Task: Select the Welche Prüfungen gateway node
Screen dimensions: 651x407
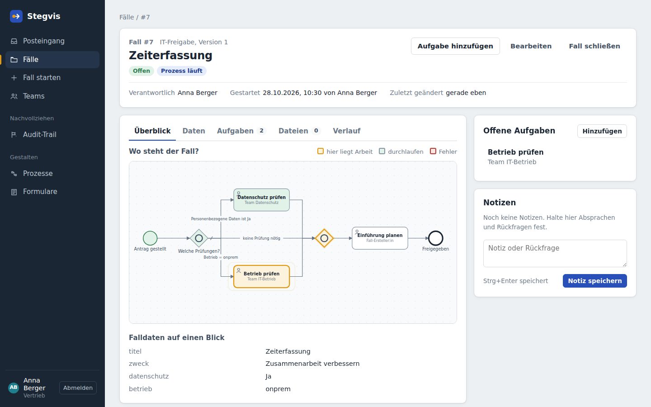Action: coord(199,238)
